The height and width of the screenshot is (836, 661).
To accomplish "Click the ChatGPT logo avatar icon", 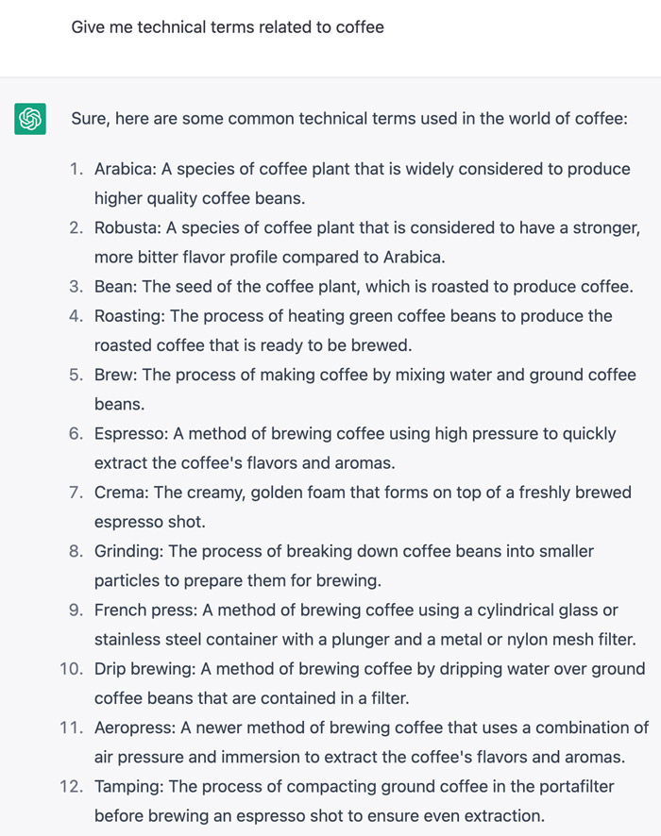I will [x=30, y=118].
